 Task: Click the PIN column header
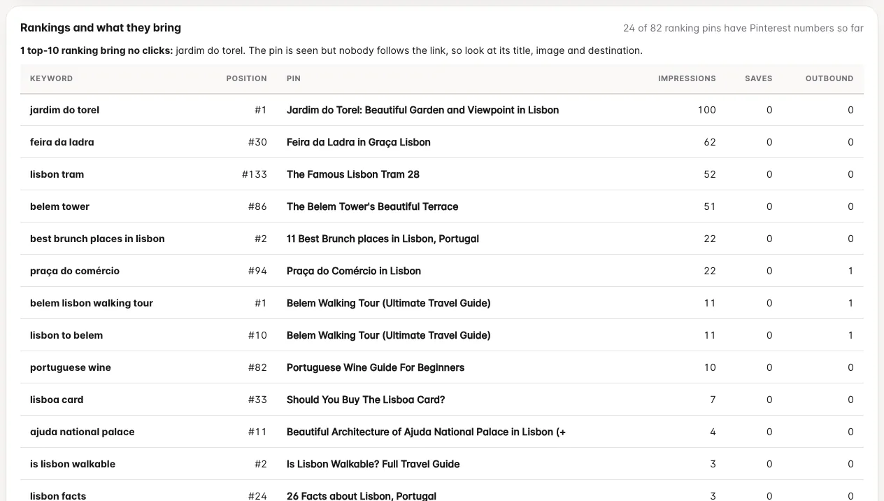[294, 78]
